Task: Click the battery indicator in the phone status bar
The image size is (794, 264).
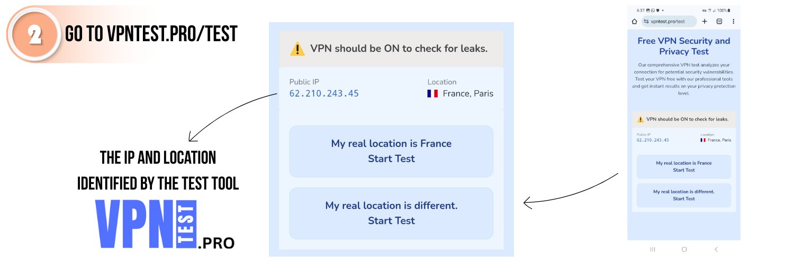Action: 728,10
